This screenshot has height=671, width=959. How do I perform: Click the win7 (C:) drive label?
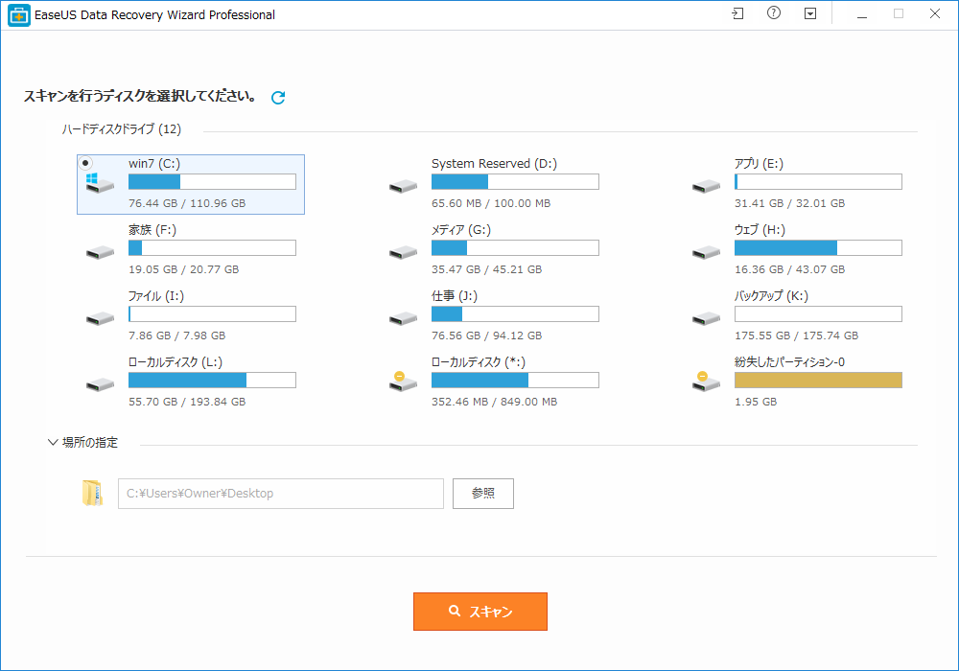point(154,164)
